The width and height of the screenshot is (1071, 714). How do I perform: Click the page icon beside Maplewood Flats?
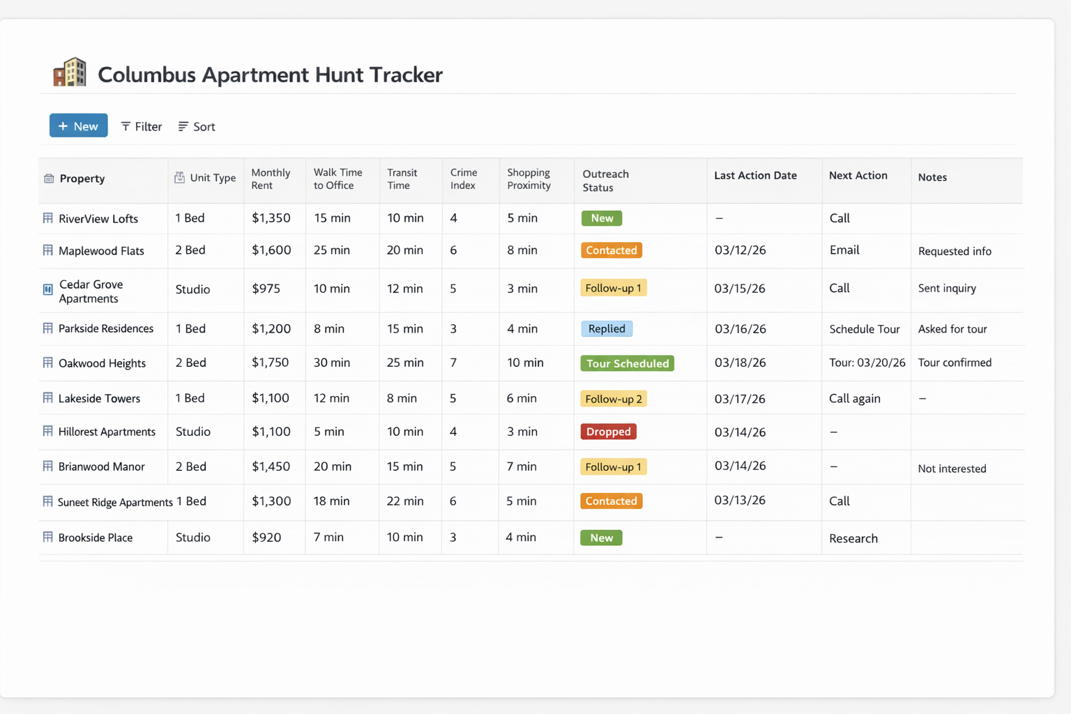click(47, 250)
